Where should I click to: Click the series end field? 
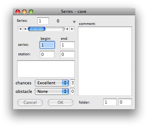(68, 45)
